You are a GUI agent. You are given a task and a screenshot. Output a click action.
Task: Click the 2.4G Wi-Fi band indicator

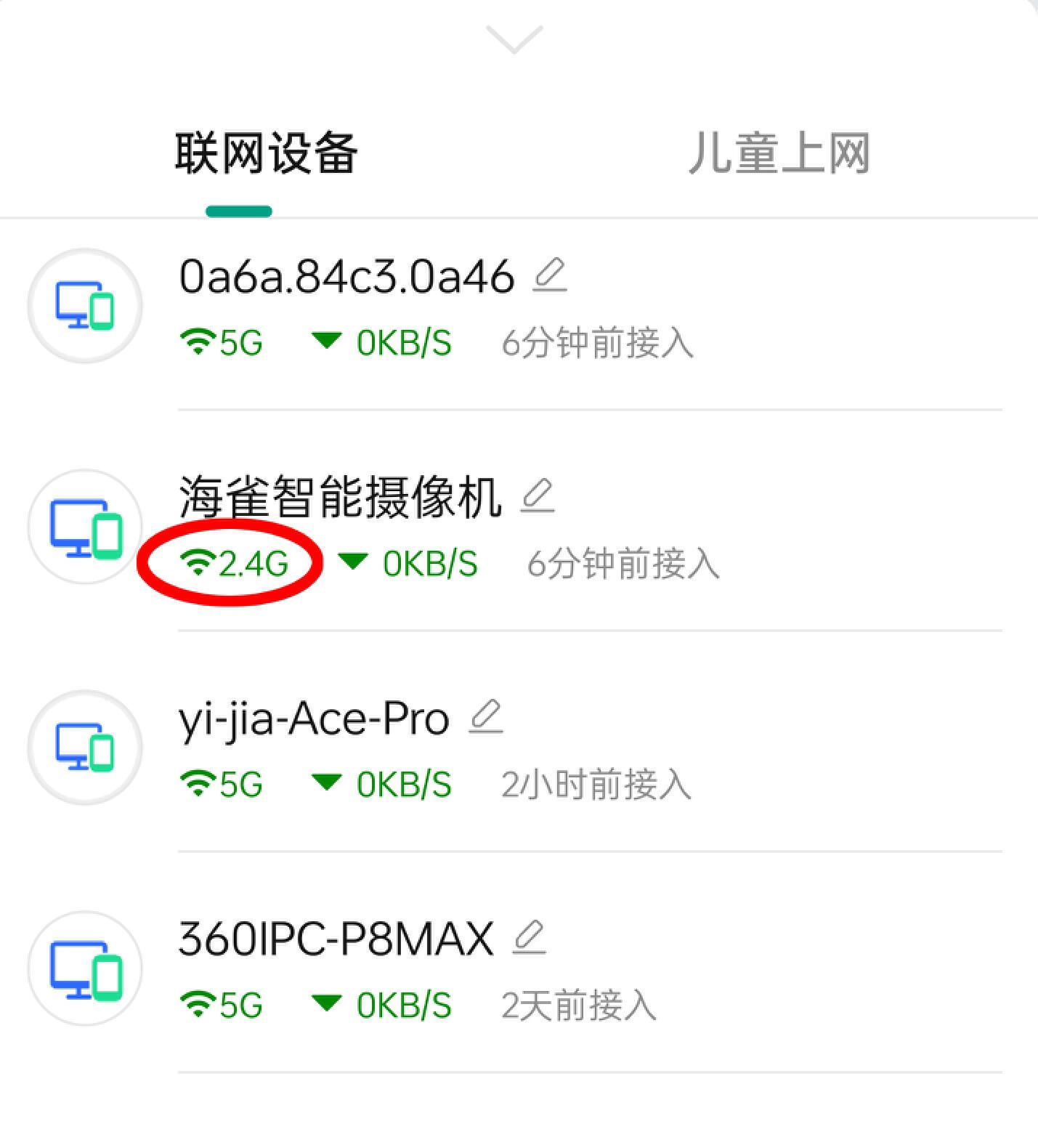(234, 564)
